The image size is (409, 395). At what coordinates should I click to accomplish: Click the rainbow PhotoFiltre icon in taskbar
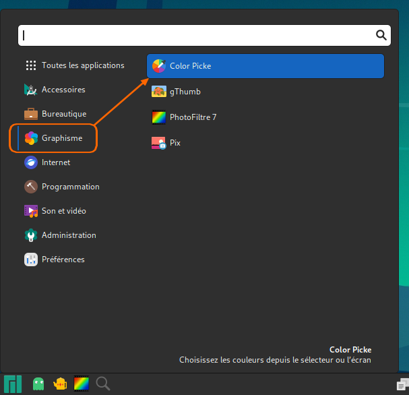click(82, 384)
